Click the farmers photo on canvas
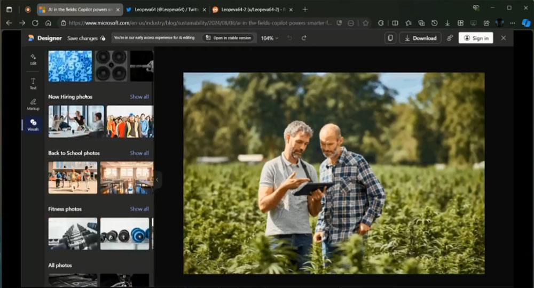The width and height of the screenshot is (534, 288). 334,173
